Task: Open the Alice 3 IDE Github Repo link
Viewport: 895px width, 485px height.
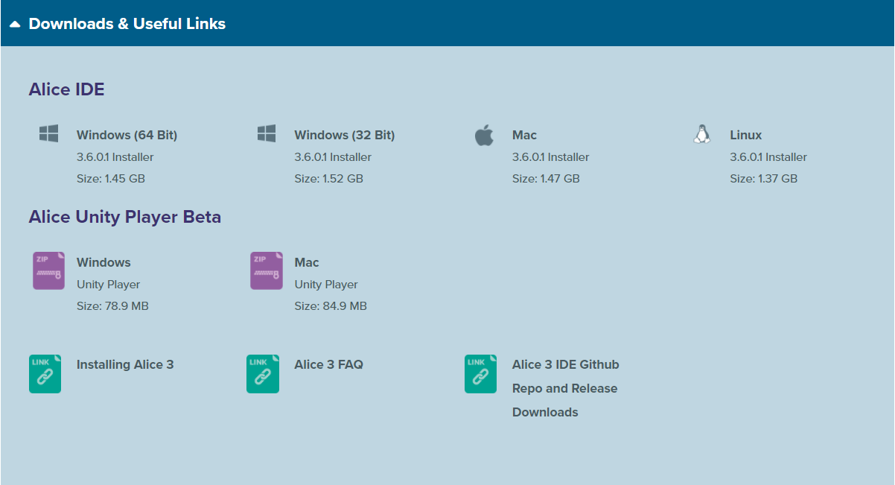Action: pyautogui.click(x=564, y=364)
